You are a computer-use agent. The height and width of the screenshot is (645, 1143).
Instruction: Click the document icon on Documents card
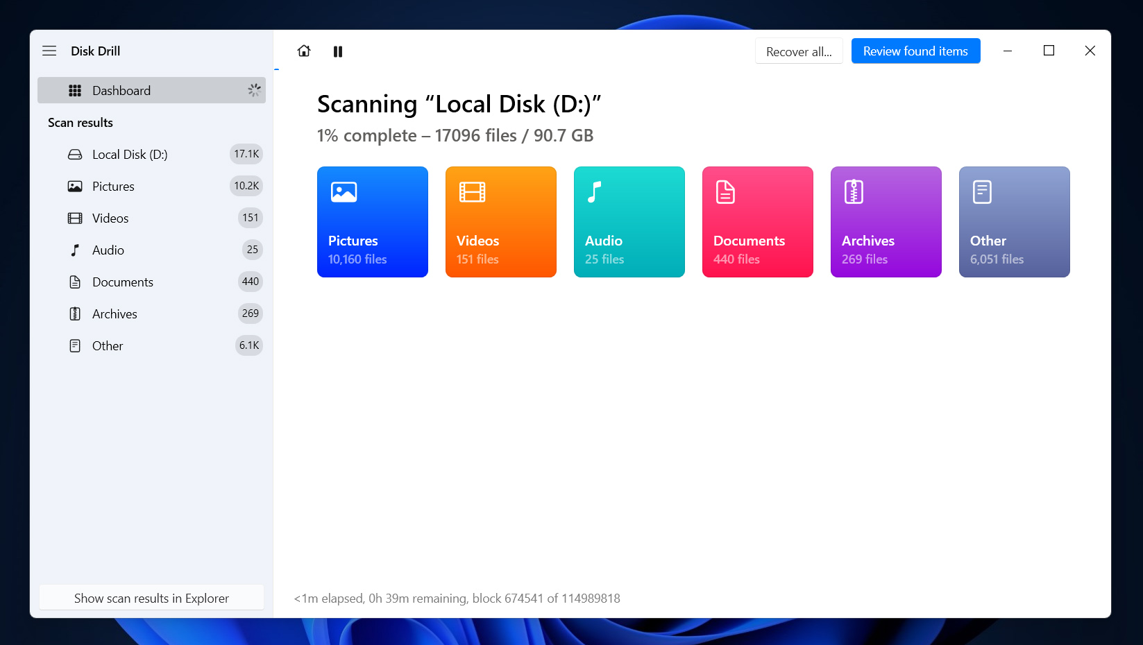tap(725, 191)
